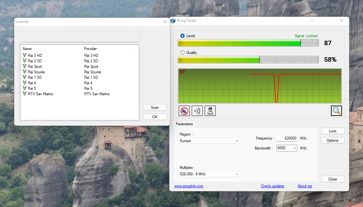Select the Rai 5 channel name

tap(32, 88)
